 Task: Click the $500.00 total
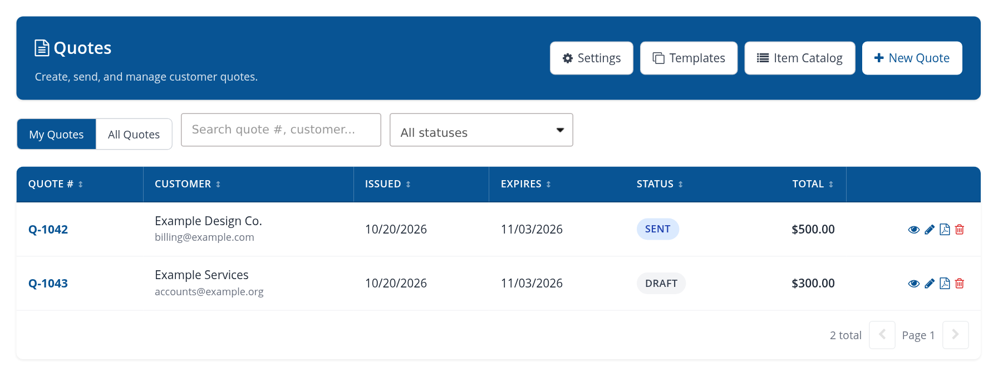point(813,229)
